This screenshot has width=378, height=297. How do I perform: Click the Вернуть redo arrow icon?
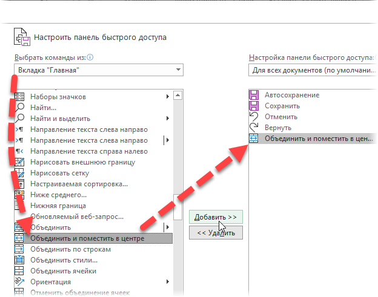click(x=254, y=128)
